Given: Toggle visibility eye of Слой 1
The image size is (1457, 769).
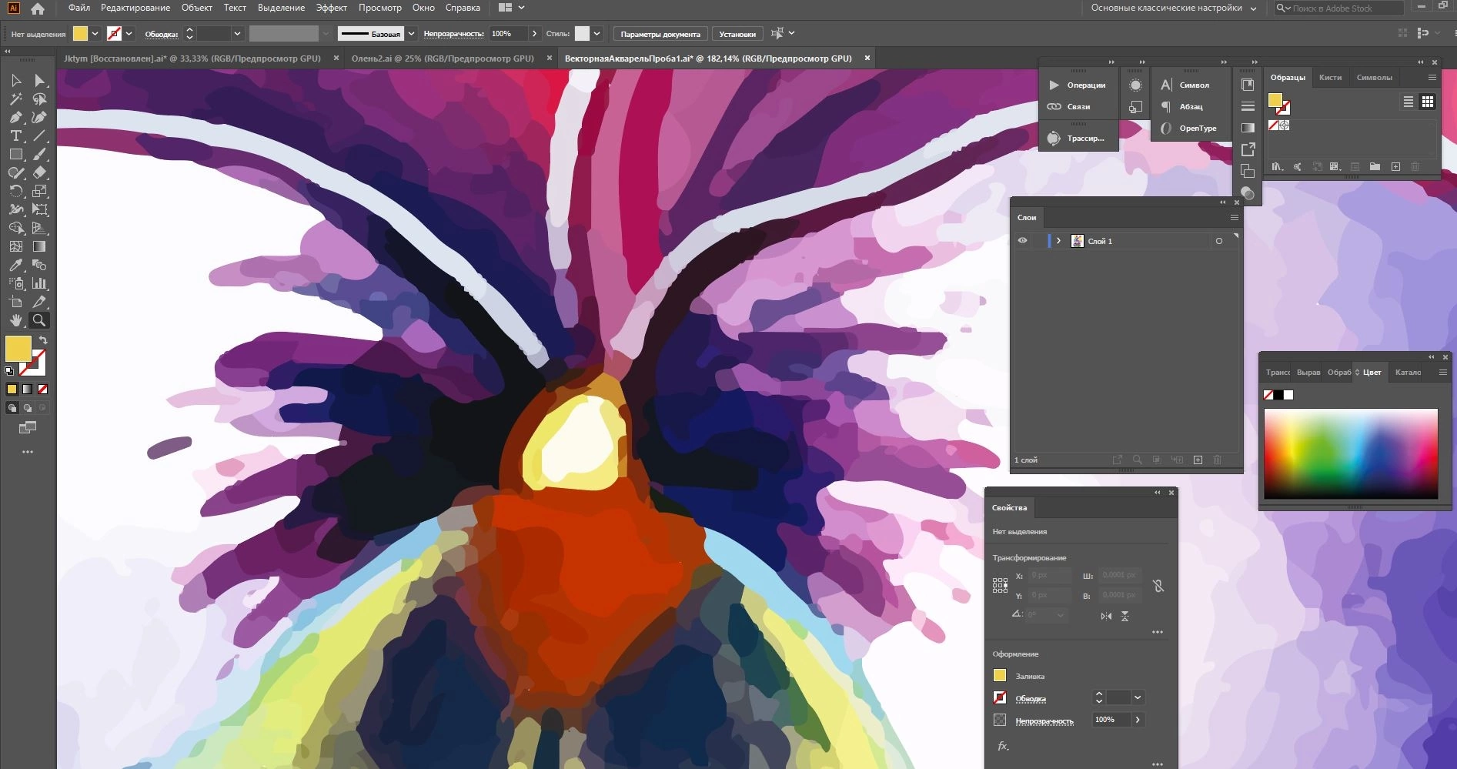Looking at the screenshot, I should click(1022, 241).
